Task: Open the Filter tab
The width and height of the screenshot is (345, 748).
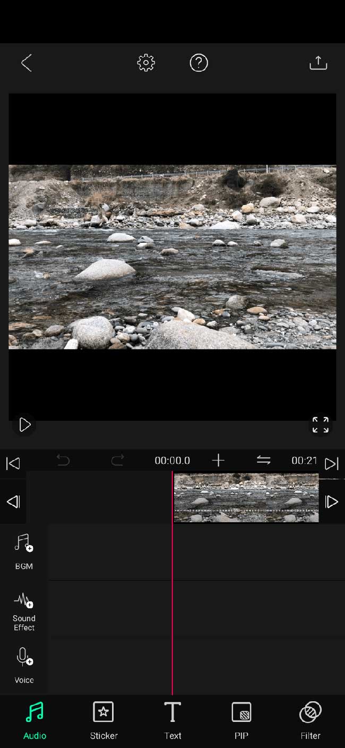Action: pyautogui.click(x=310, y=721)
